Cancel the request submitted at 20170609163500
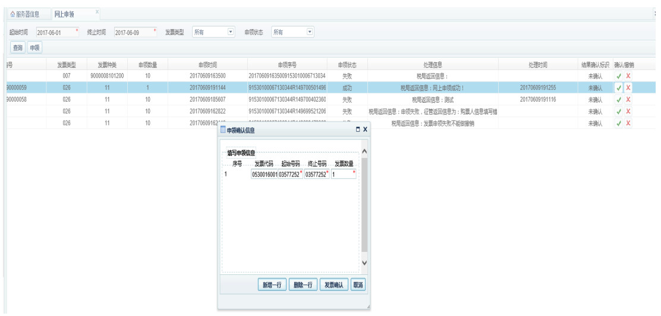This screenshot has width=661, height=316. point(628,76)
